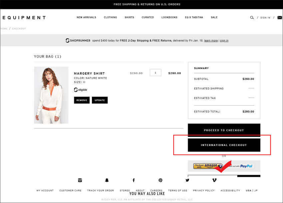Open the Vimeo social icon

[214, 180]
